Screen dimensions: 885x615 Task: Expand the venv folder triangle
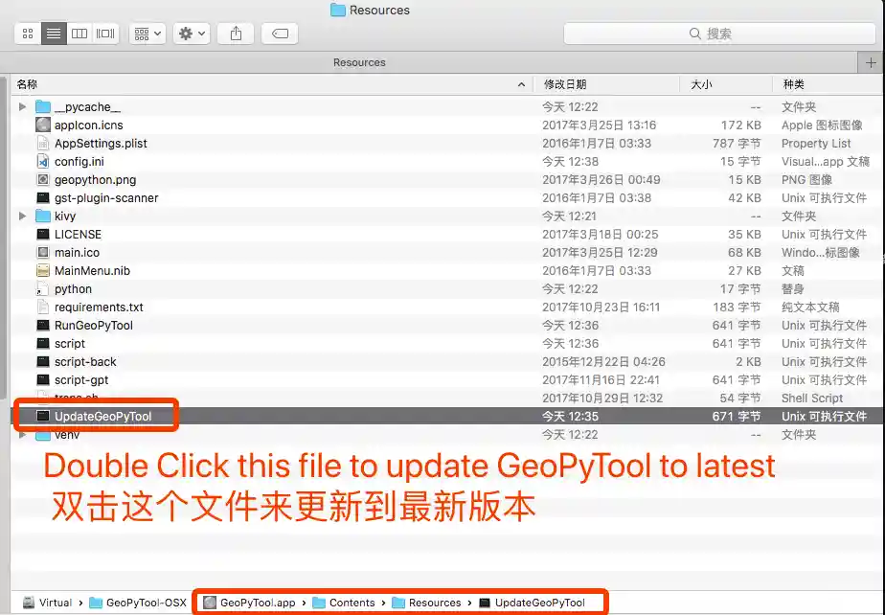[22, 434]
